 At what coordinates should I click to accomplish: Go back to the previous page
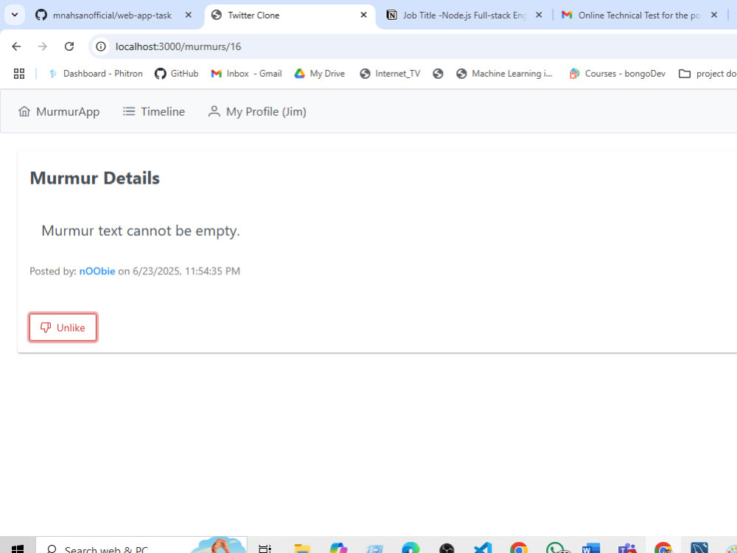(x=16, y=46)
